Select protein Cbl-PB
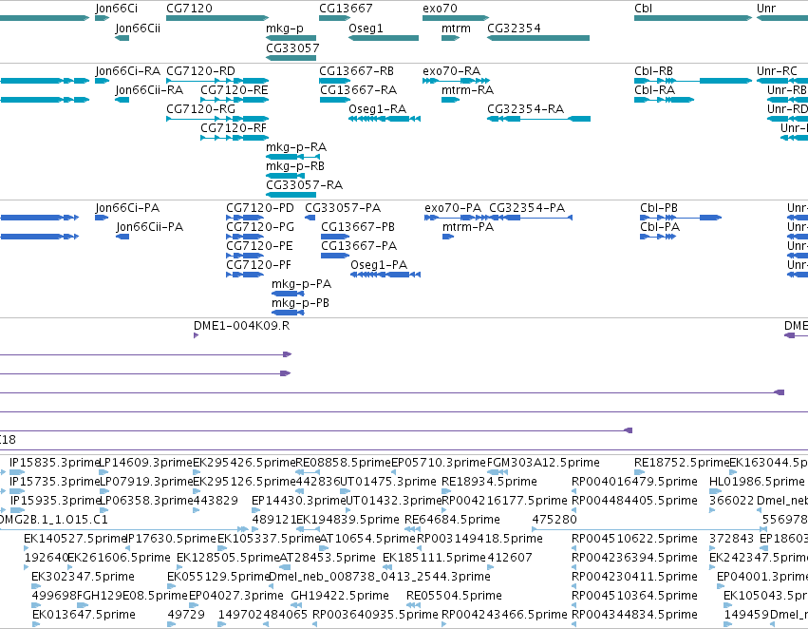Image resolution: width=808 pixels, height=629 pixels. (x=681, y=218)
